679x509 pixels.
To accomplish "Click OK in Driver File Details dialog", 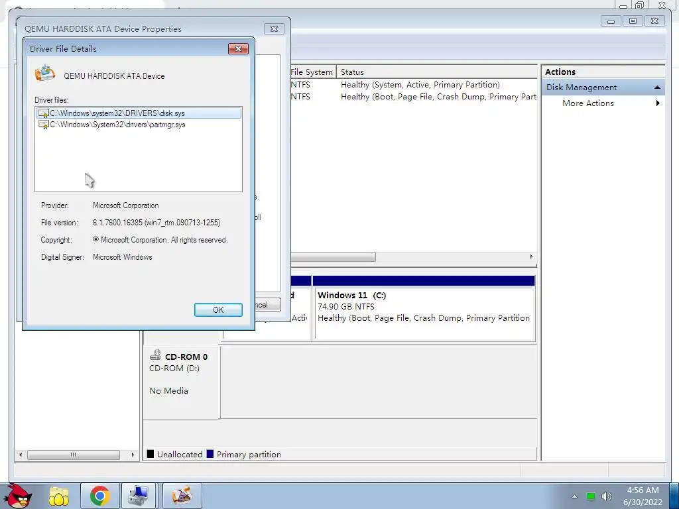I will (x=218, y=310).
